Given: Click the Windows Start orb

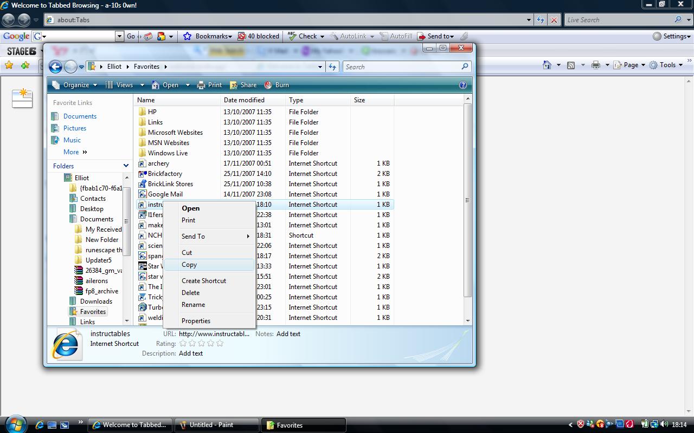Looking at the screenshot, I should click(x=15, y=424).
